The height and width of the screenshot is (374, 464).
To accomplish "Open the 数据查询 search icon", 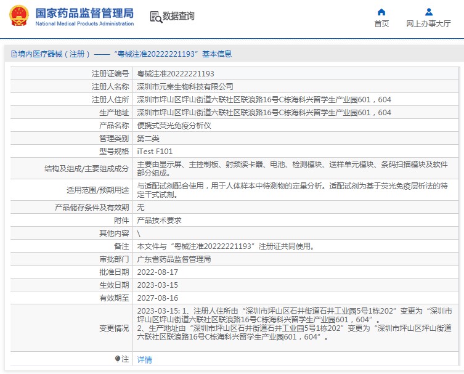I will [156, 17].
